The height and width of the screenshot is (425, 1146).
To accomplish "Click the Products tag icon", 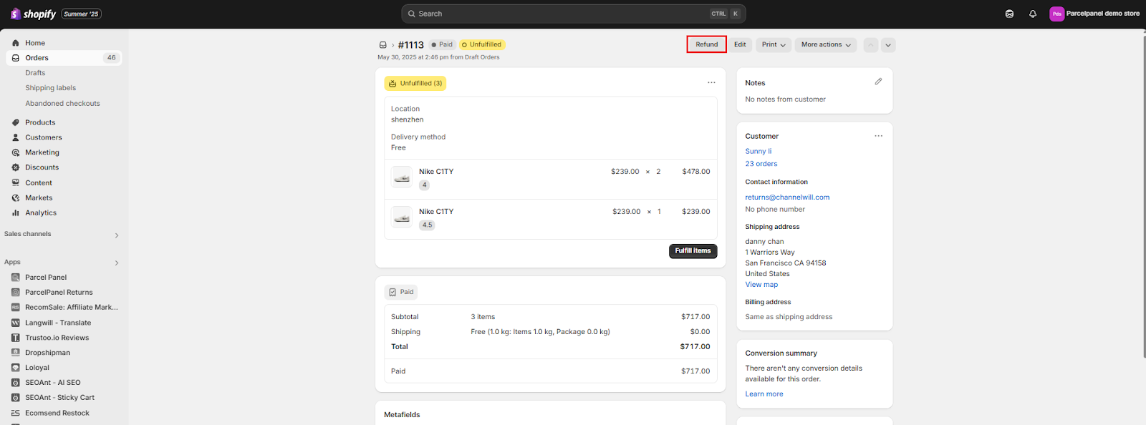I will (16, 122).
